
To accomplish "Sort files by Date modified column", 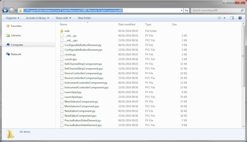I will point(127,24).
